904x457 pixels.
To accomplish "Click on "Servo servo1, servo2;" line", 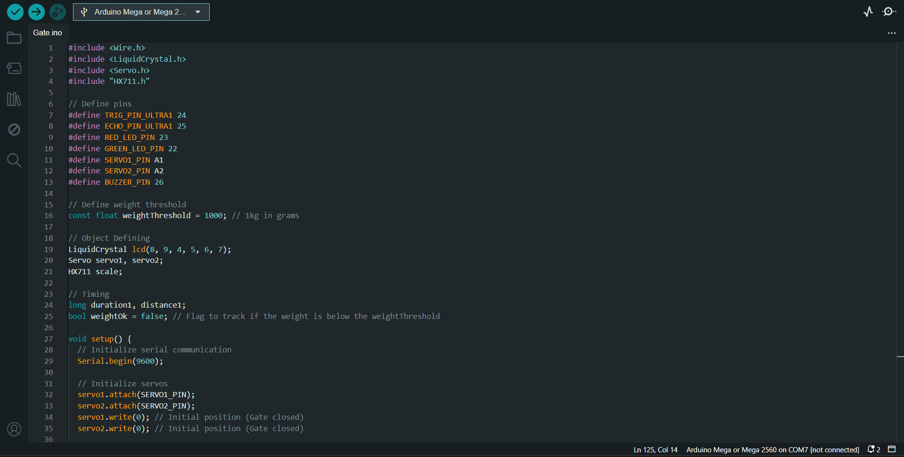I will point(116,261).
